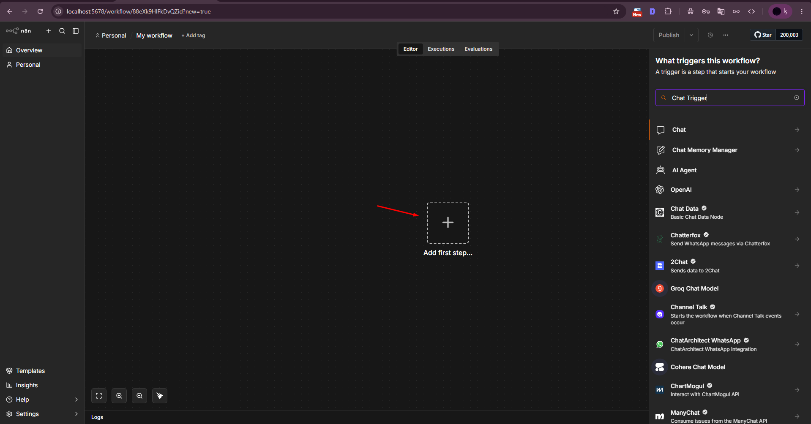Clear the node search field
811x424 pixels.
point(797,98)
